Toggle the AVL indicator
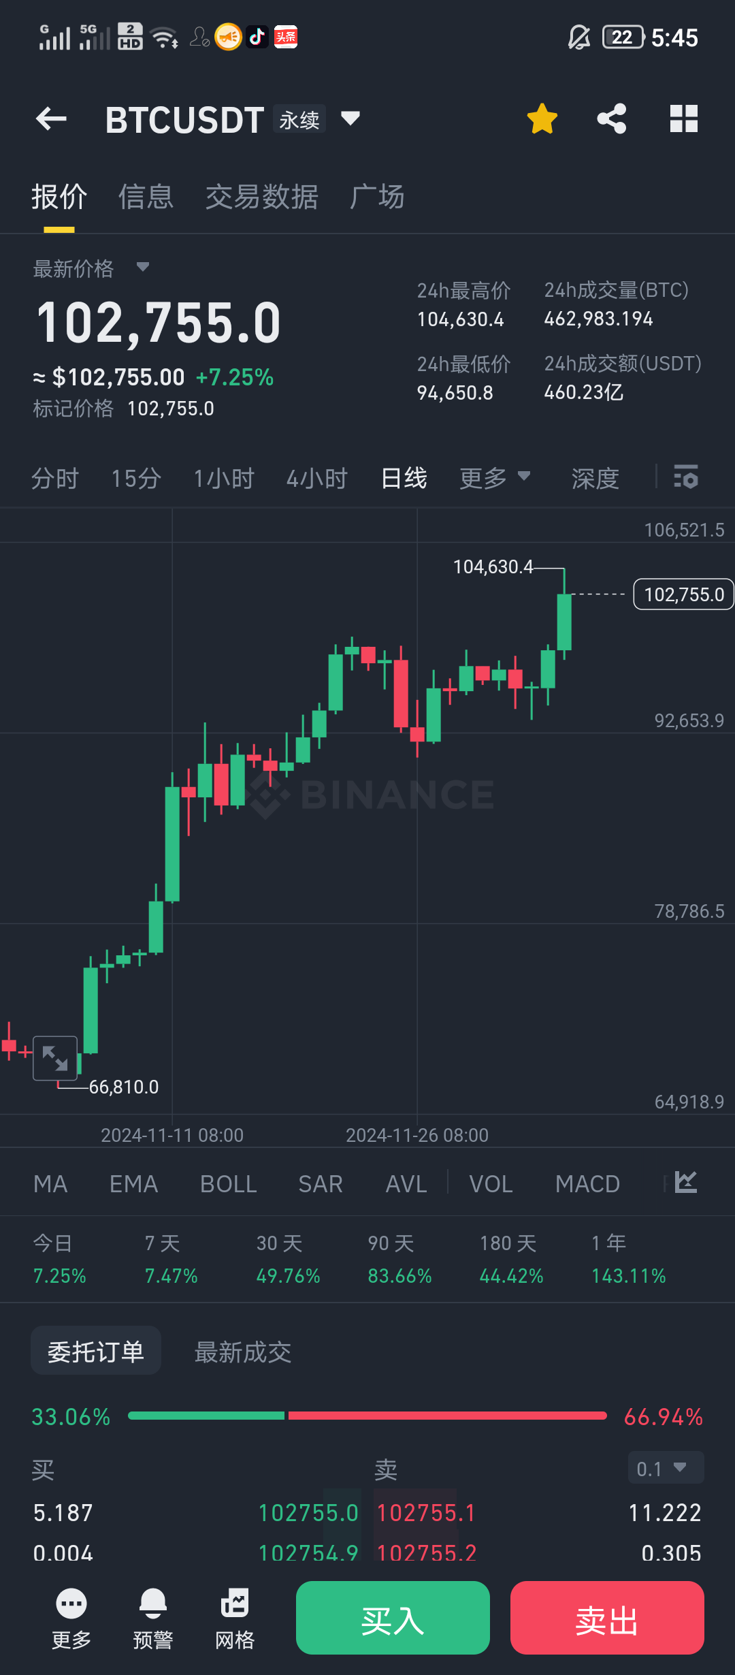This screenshot has height=1675, width=735. coord(406,1184)
